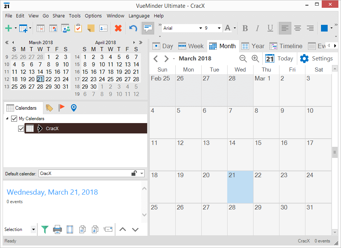Open the New Event dropdown arrow
The width and height of the screenshot is (341, 248).
(16, 28)
